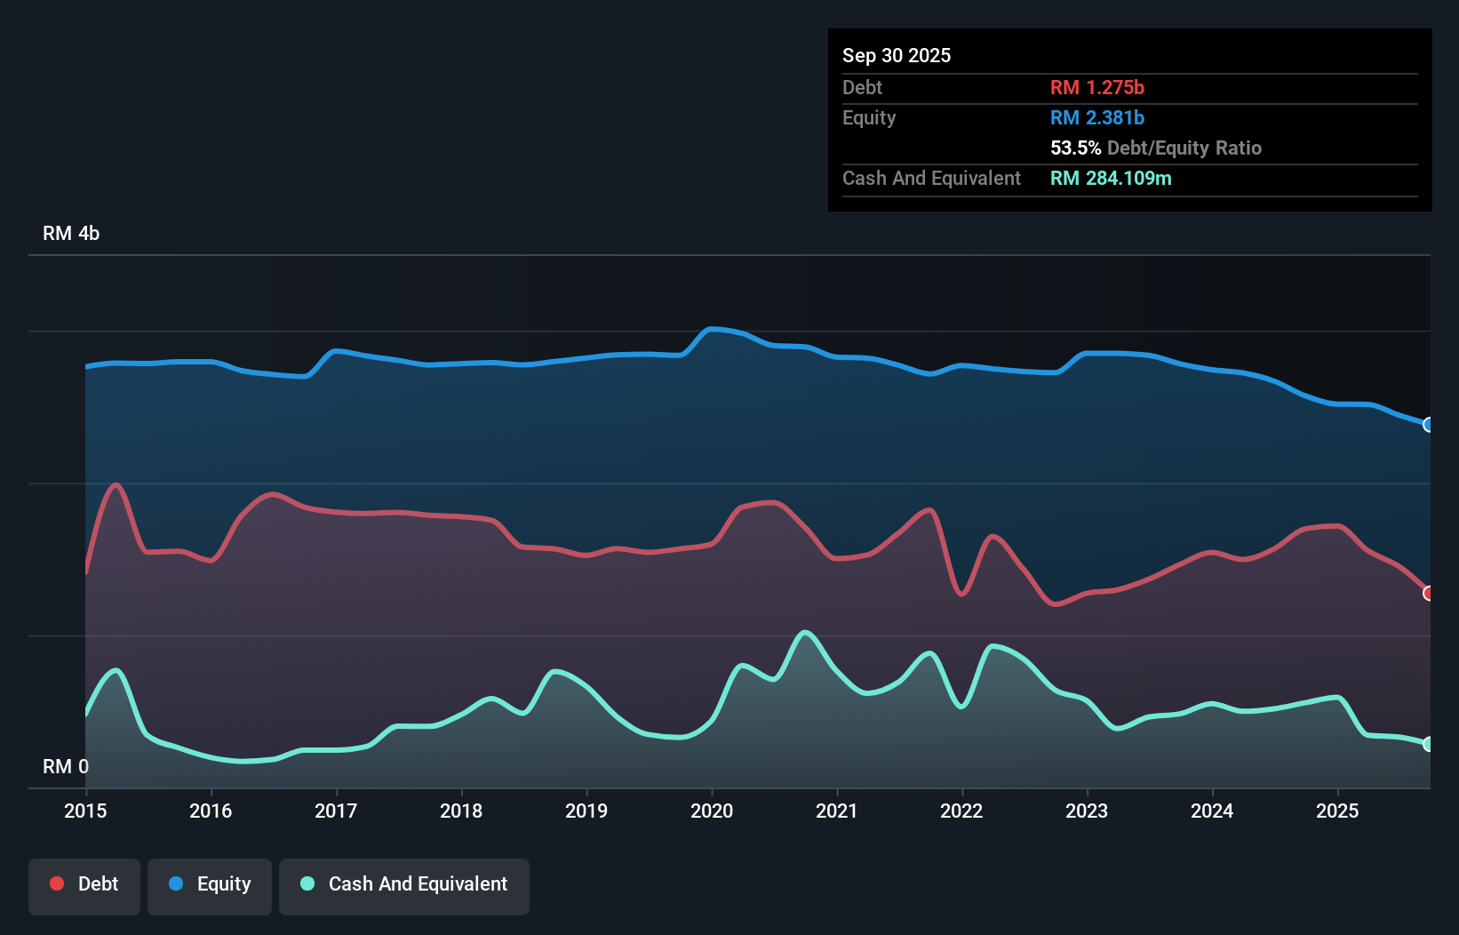1459x935 pixels.
Task: Click the RM 0 y-axis label
Action: point(66,766)
